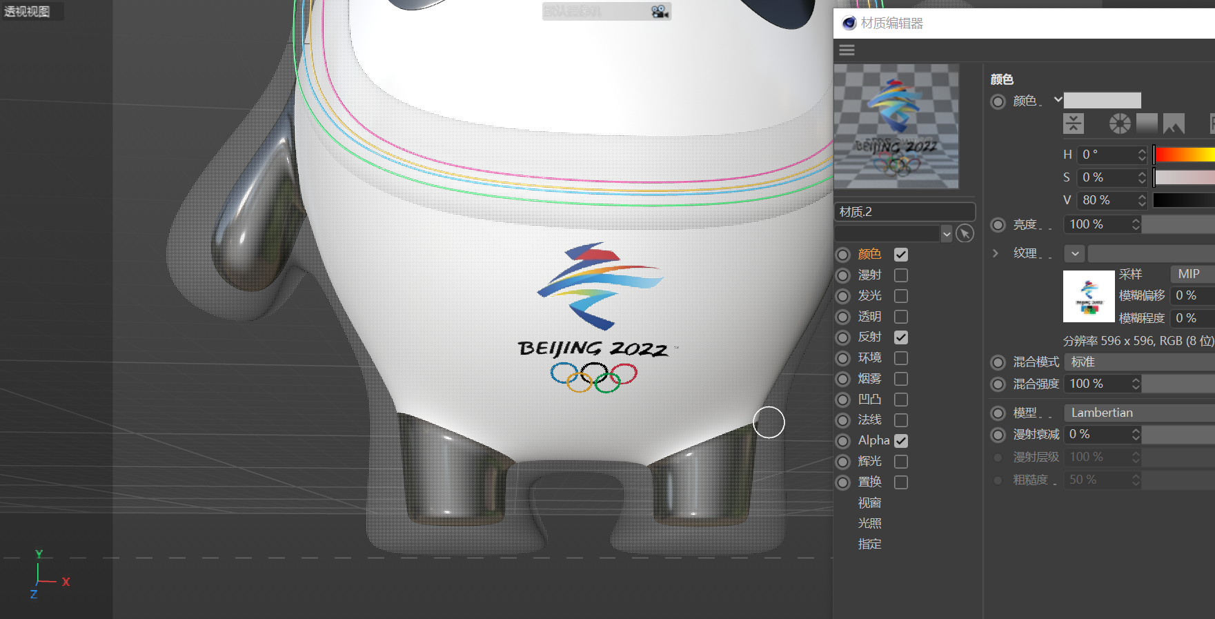Expand the 纹理 texture section arrow
Image resolution: width=1215 pixels, height=619 pixels.
pyautogui.click(x=996, y=253)
